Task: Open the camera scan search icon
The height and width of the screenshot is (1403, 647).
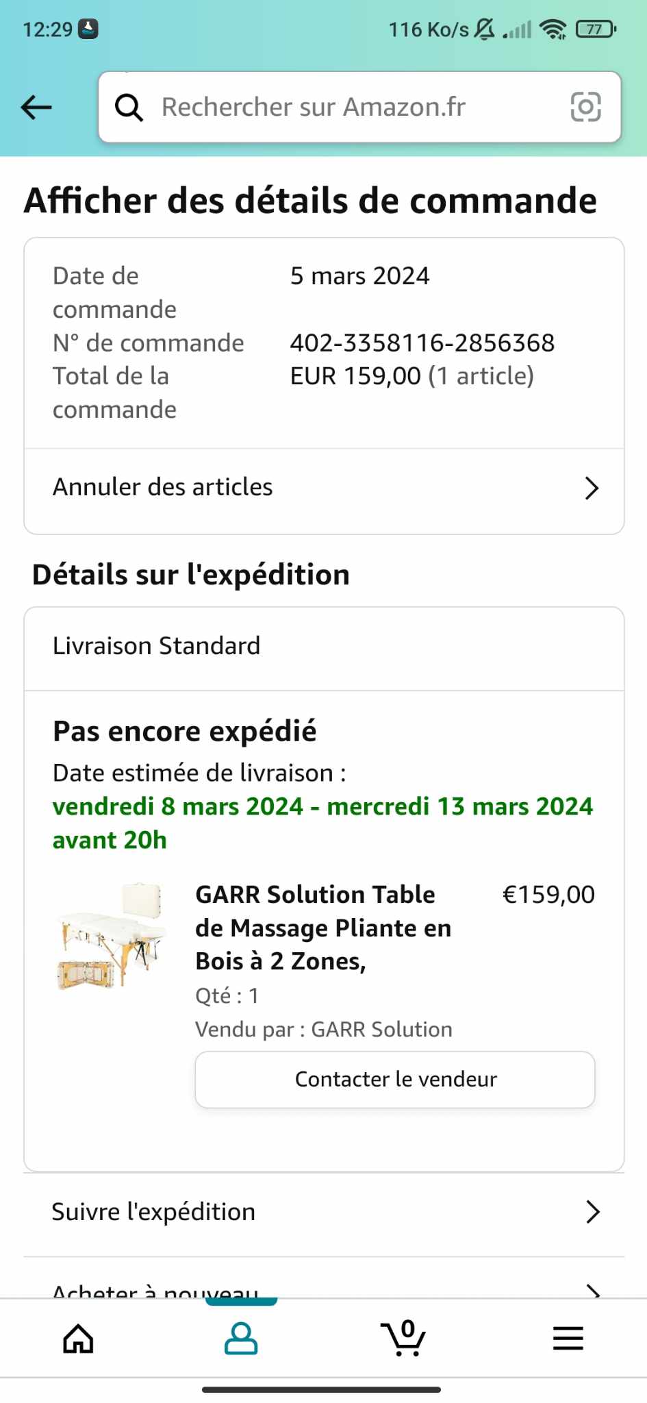Action: coord(585,107)
